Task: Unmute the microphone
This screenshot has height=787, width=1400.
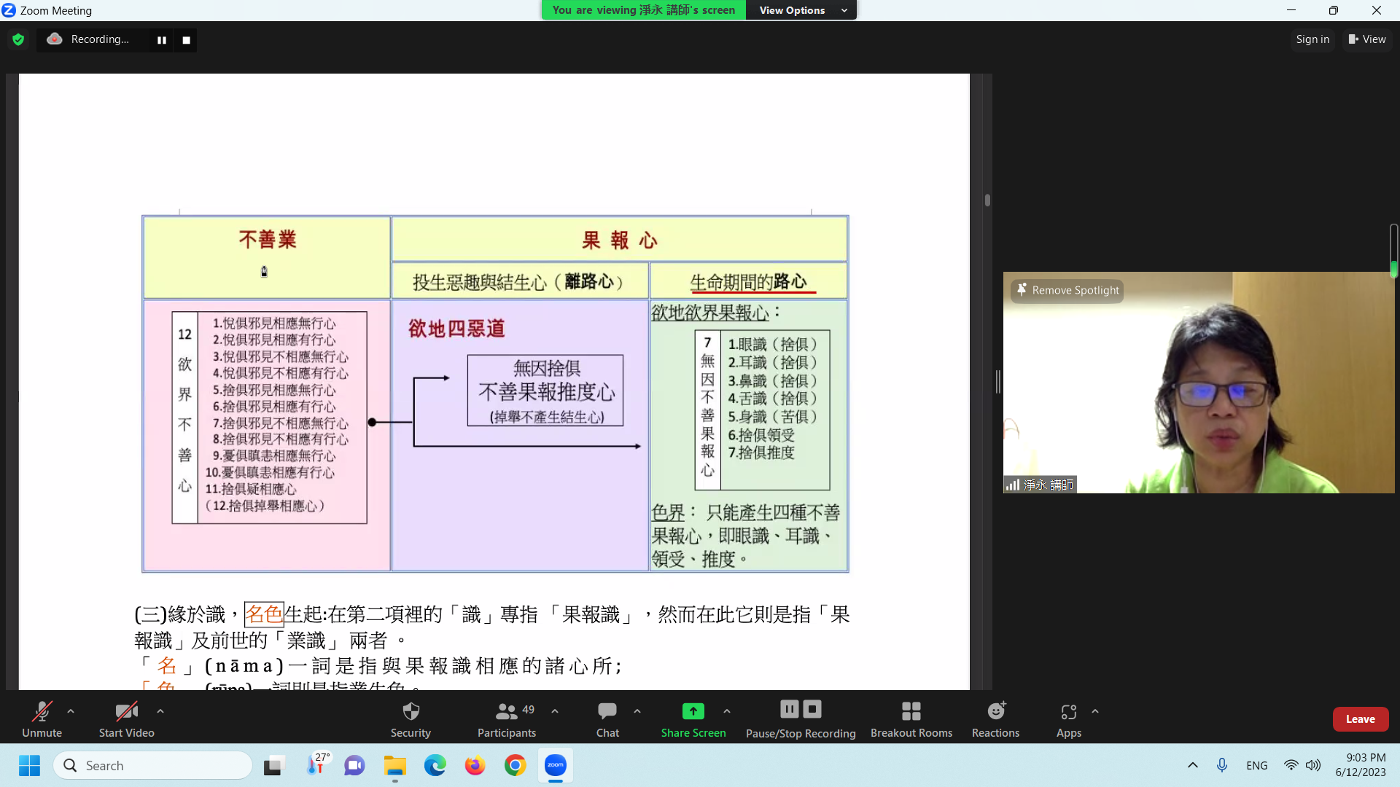Action: point(42,711)
